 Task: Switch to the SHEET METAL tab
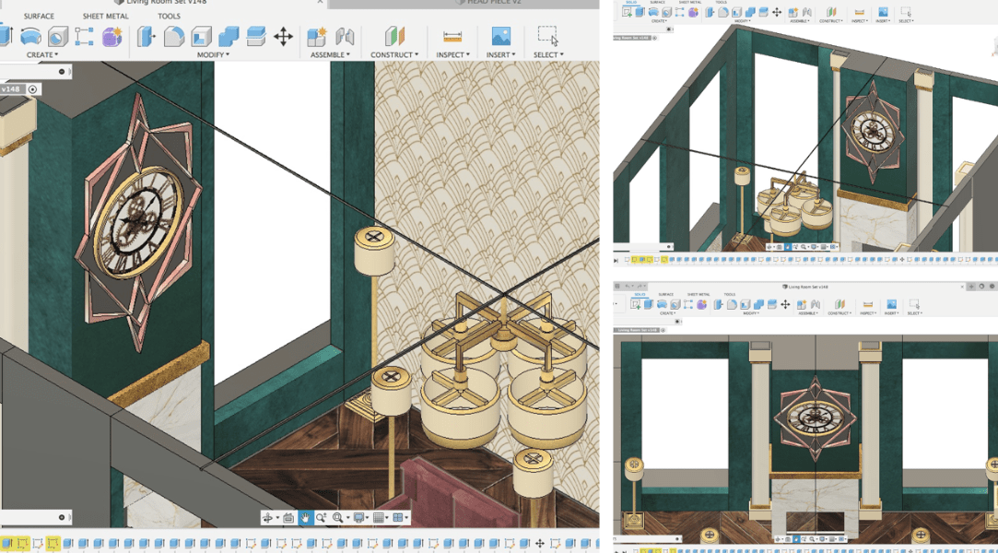point(106,16)
